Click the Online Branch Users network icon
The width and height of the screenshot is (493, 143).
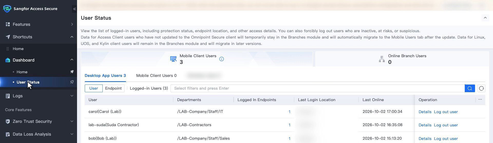pos(382,59)
